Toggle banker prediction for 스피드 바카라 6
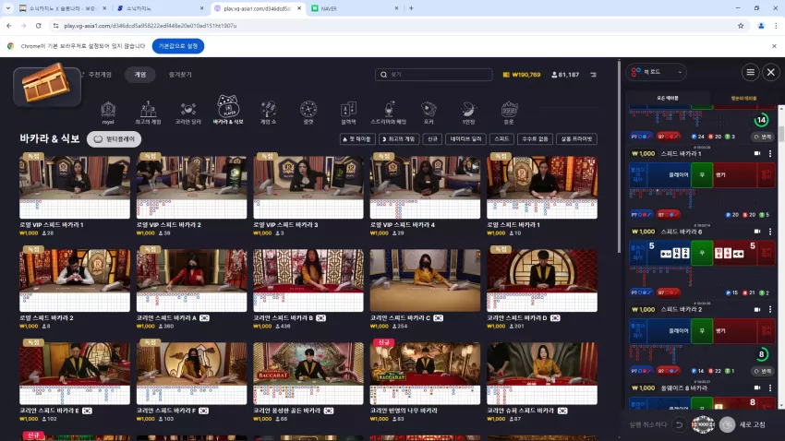The image size is (785, 441). pyautogui.click(x=669, y=292)
